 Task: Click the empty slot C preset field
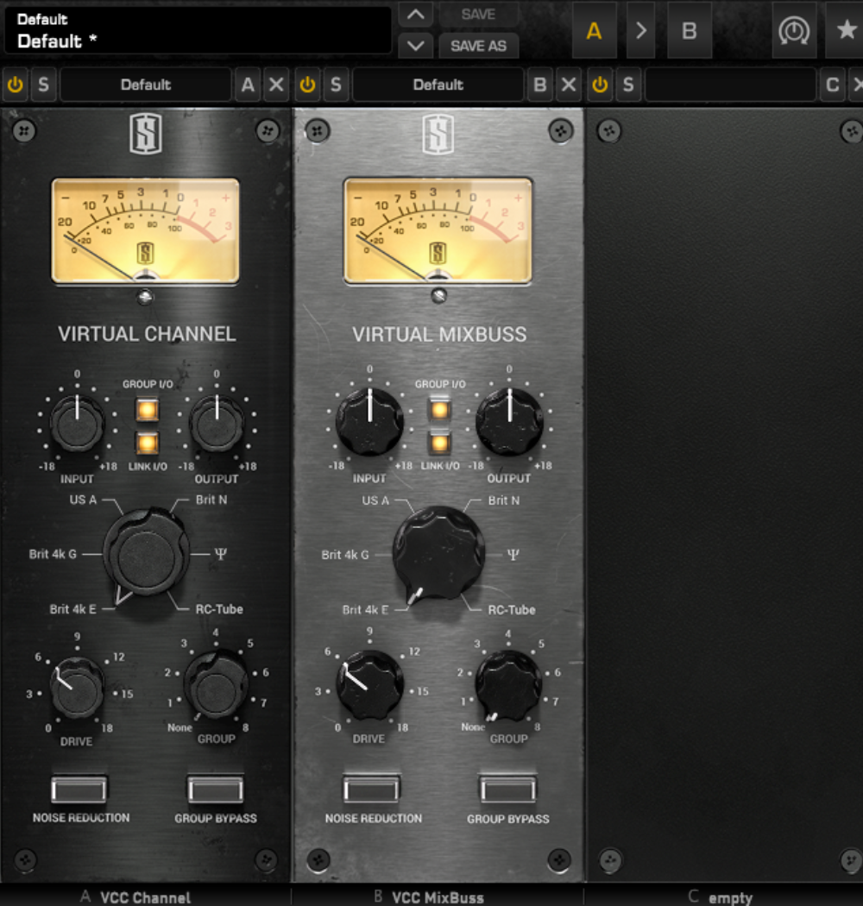click(731, 85)
